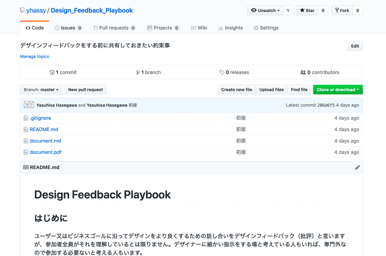Switch to the Issues tab
Image resolution: width=386 pixels, height=256 pixels.
[x=69, y=28]
